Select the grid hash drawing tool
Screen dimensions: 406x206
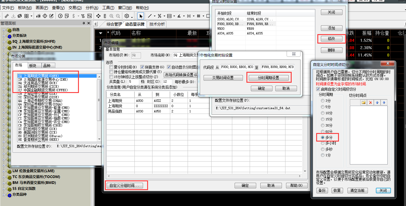tap(199, 16)
